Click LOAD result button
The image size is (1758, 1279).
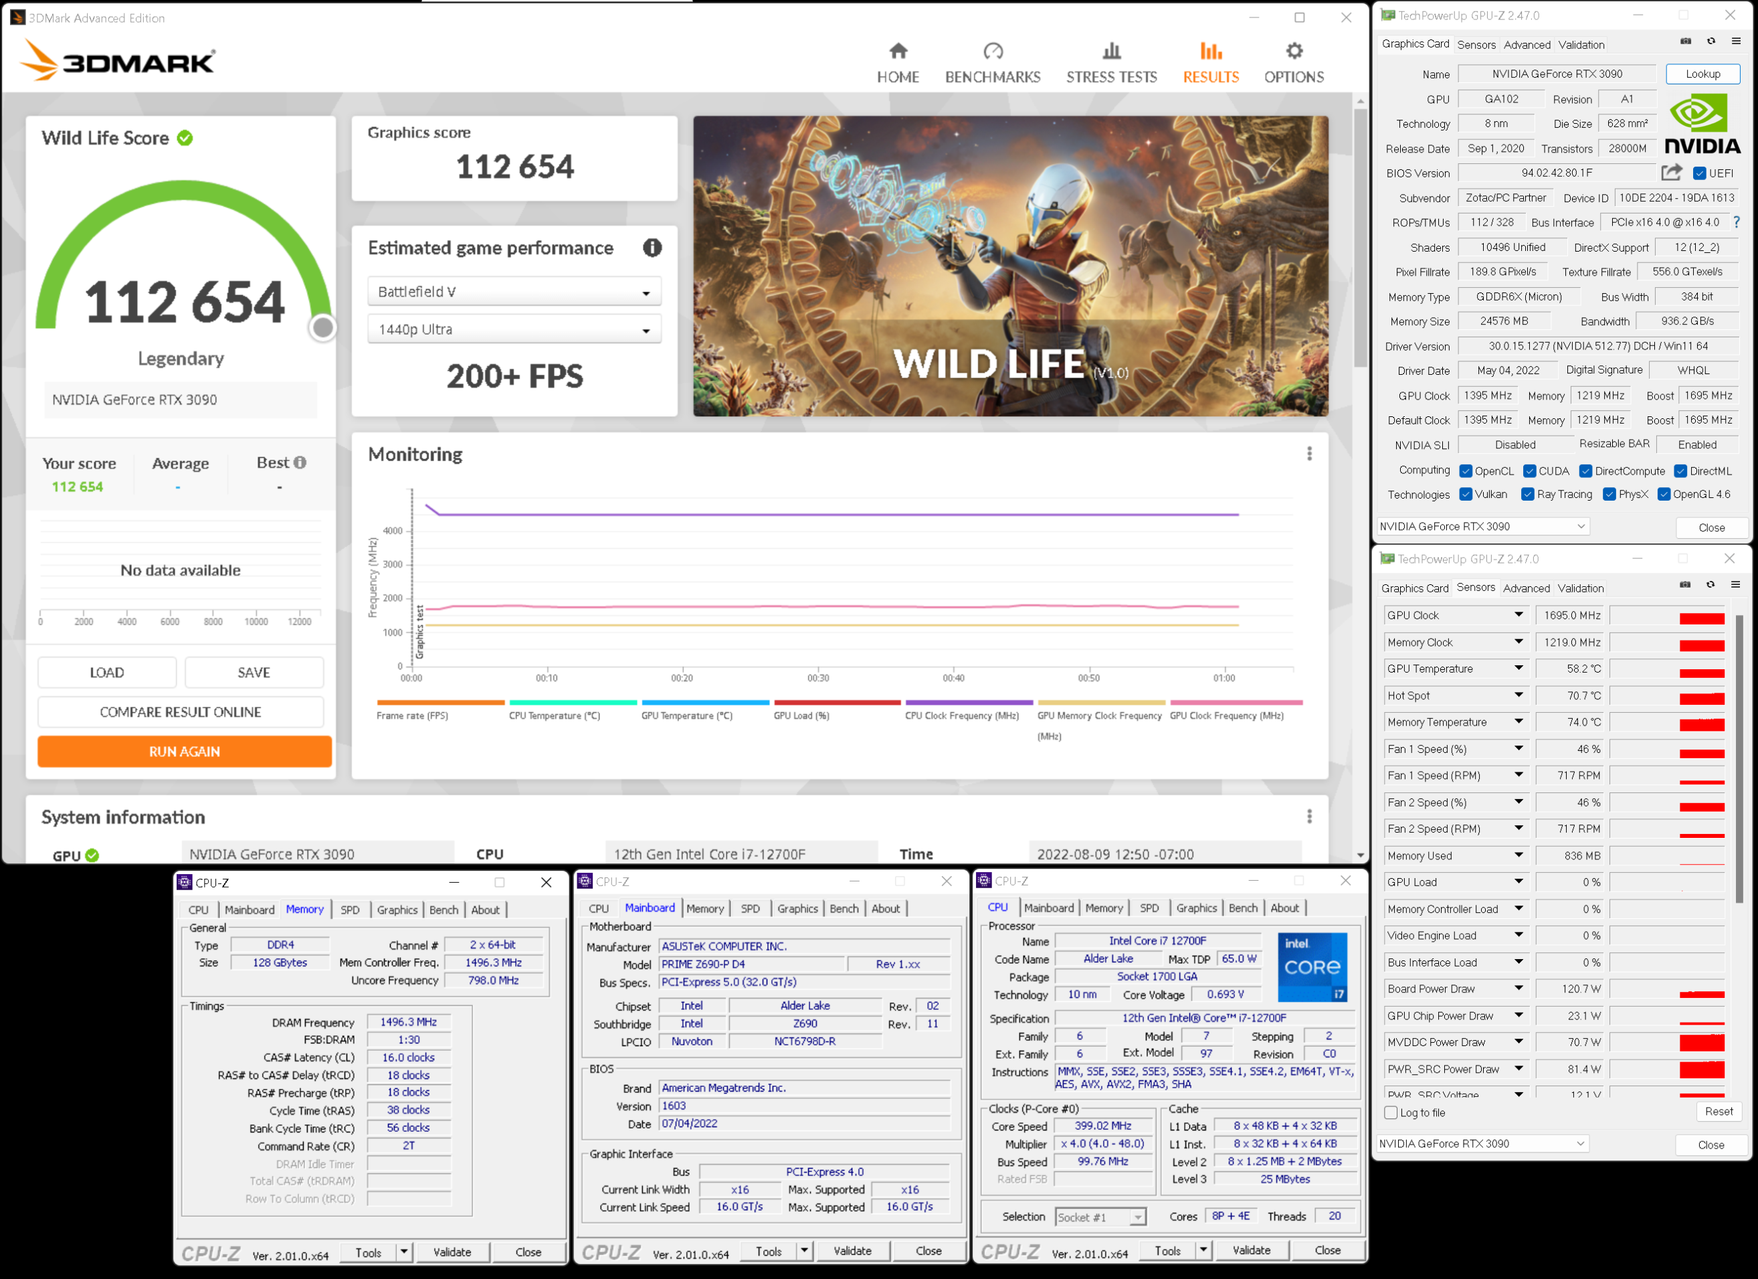click(x=107, y=672)
